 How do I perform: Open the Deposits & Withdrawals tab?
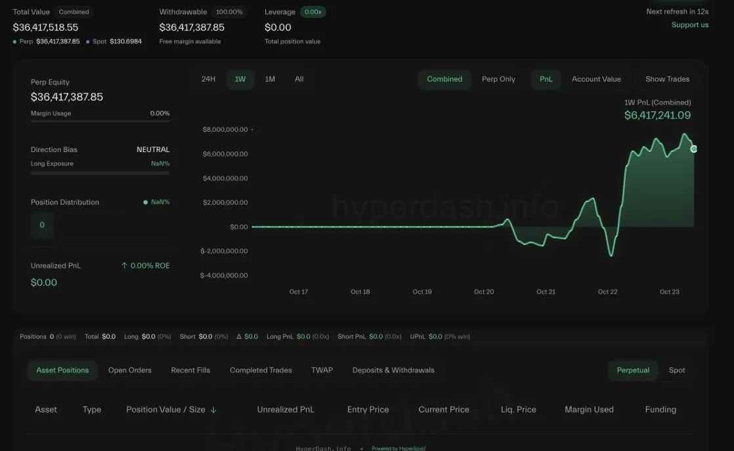392,369
